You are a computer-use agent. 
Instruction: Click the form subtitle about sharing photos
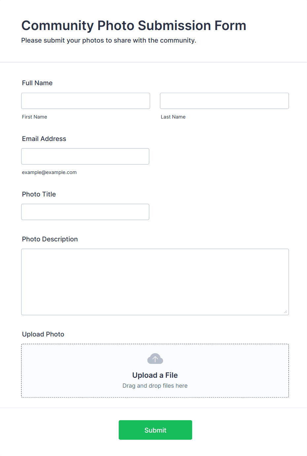click(x=109, y=40)
